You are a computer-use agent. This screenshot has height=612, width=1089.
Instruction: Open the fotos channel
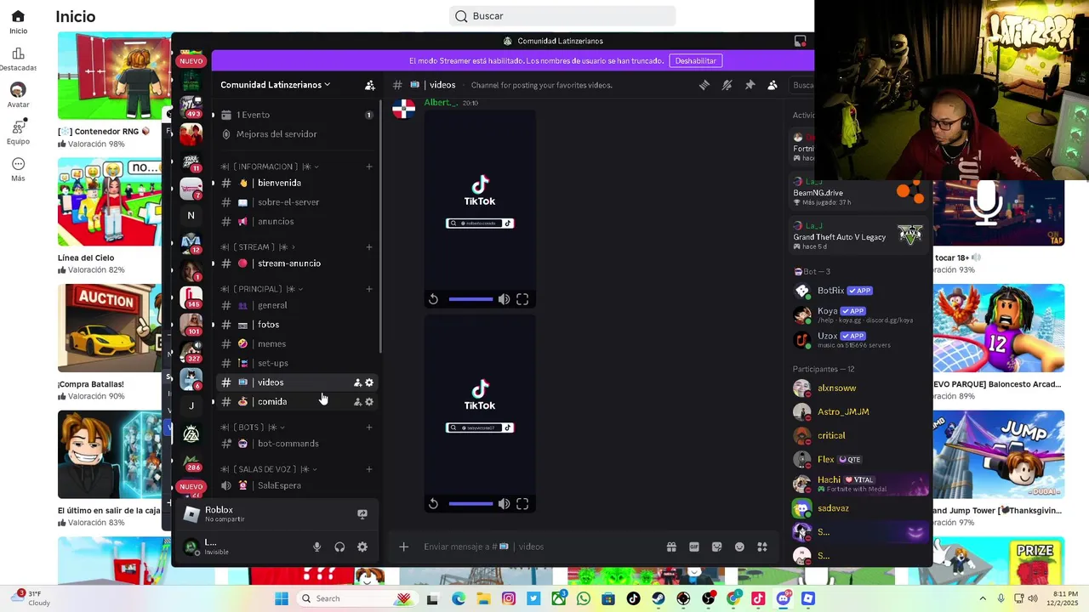click(295, 325)
